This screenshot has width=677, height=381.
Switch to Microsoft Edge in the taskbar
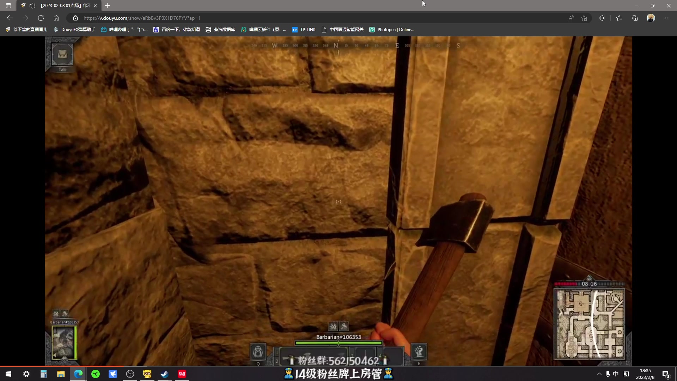click(78, 374)
